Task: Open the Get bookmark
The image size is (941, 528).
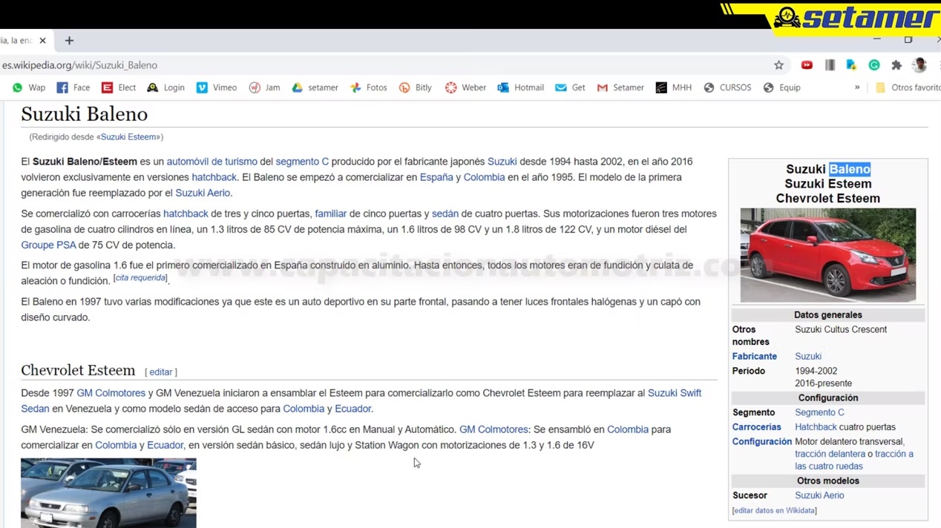Action: point(571,88)
